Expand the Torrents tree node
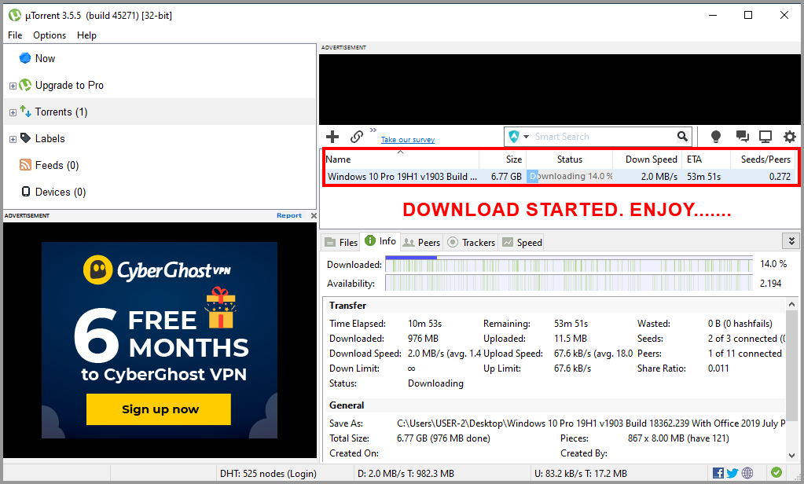The width and height of the screenshot is (804, 484). click(x=13, y=112)
